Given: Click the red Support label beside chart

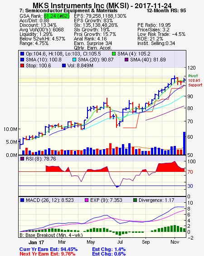Looking at the screenshot, I should [x=195, y=85].
